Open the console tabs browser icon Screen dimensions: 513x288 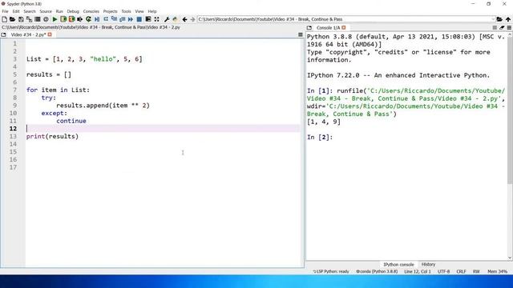point(309,28)
